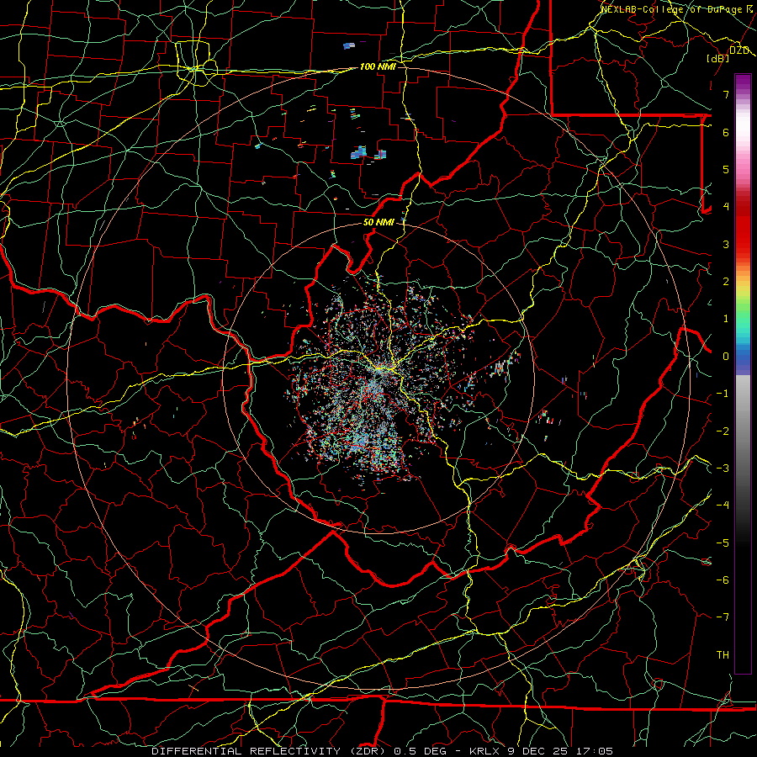This screenshot has width=757, height=757.
Task: Click the differential reflectivity color scale bar
Action: [x=743, y=373]
